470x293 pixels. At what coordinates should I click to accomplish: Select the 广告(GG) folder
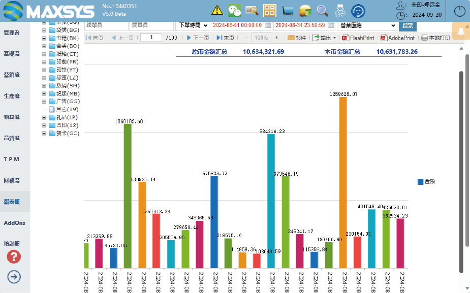[64, 102]
